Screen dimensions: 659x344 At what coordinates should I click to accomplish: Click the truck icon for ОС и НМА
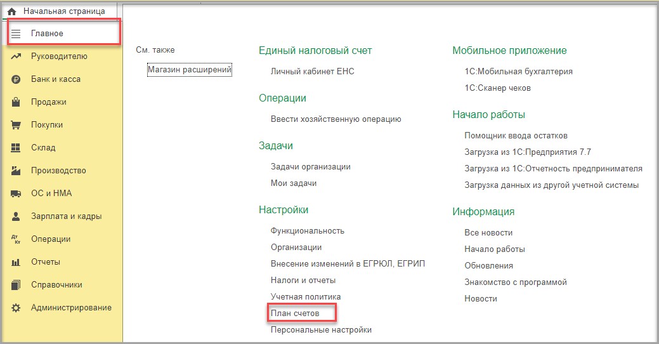pyautogui.click(x=16, y=194)
